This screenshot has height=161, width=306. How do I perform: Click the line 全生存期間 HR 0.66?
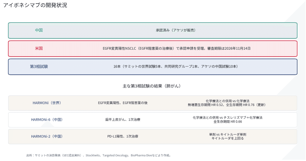coord(228,122)
